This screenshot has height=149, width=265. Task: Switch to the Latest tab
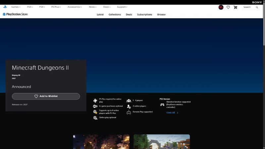pos(100,15)
